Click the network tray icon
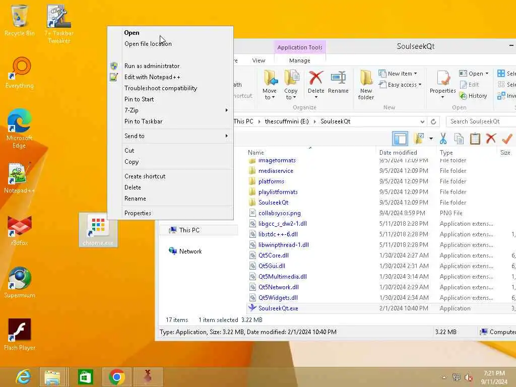 (x=456, y=377)
